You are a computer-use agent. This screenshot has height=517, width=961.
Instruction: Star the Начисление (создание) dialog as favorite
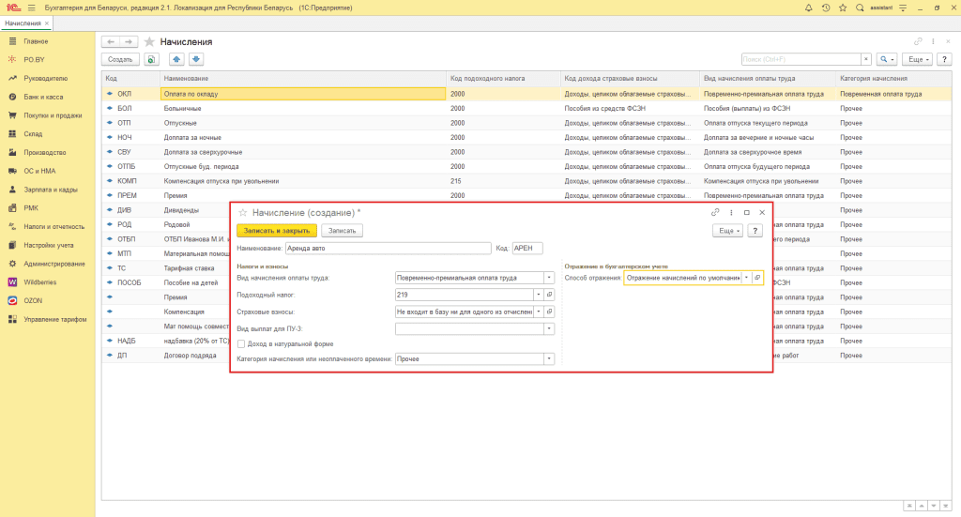pos(243,213)
